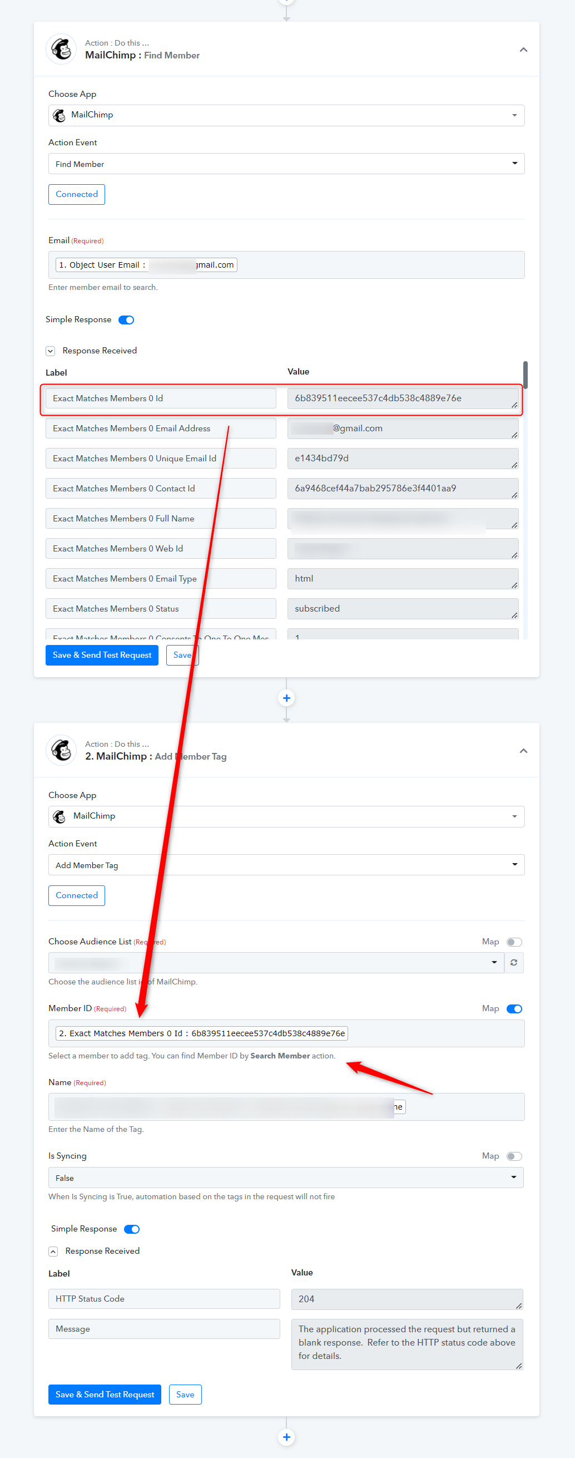Click the Save button in Add Member Tag
Image resolution: width=575 pixels, height=1458 pixels.
(x=185, y=1394)
